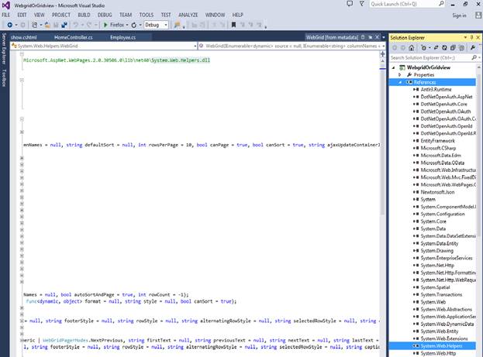Open the BUILD menu
The height and width of the screenshot is (357, 483).
tap(84, 15)
